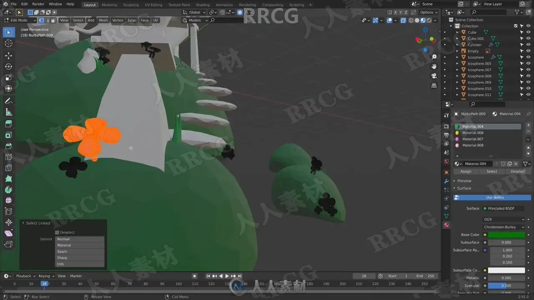Screen dimensions: 534x300
Task: Open the File menu
Action: click(x=14, y=4)
